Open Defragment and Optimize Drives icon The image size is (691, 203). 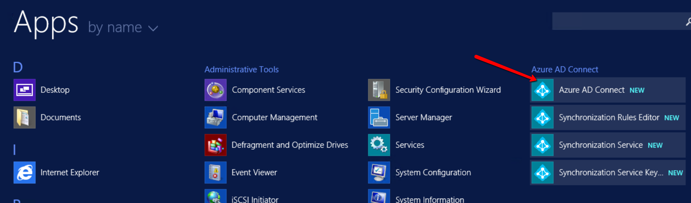[x=215, y=145]
